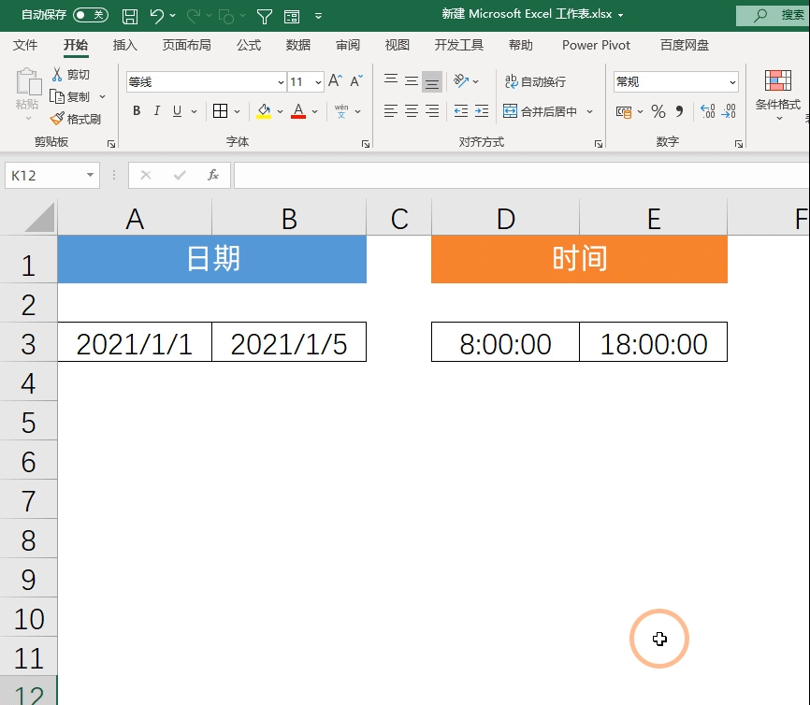The height and width of the screenshot is (705, 810).
Task: Click increase decimal places icon
Action: [x=708, y=111]
